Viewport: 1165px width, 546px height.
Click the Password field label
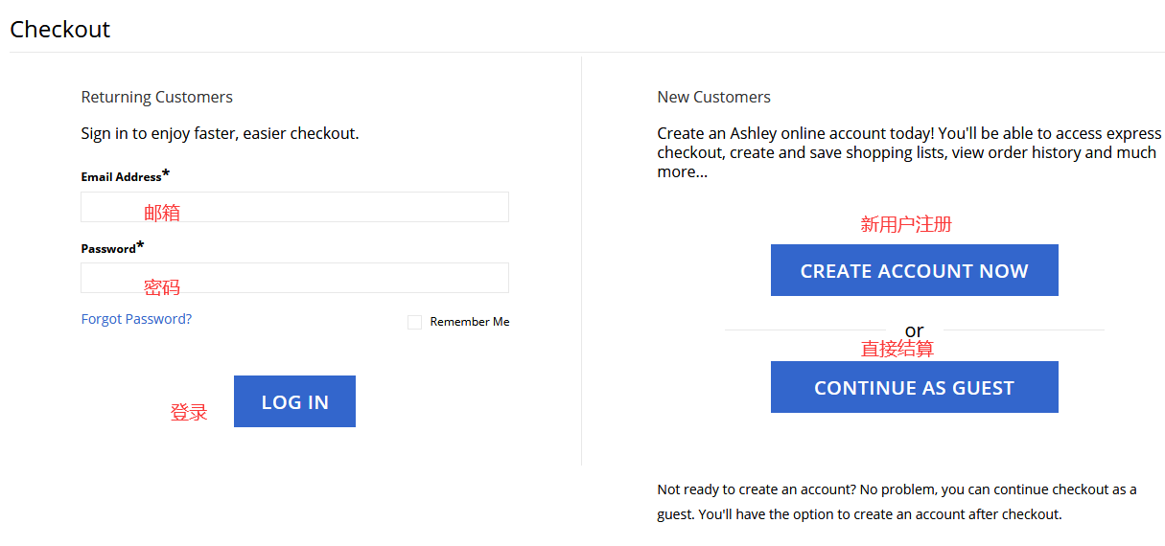(108, 249)
